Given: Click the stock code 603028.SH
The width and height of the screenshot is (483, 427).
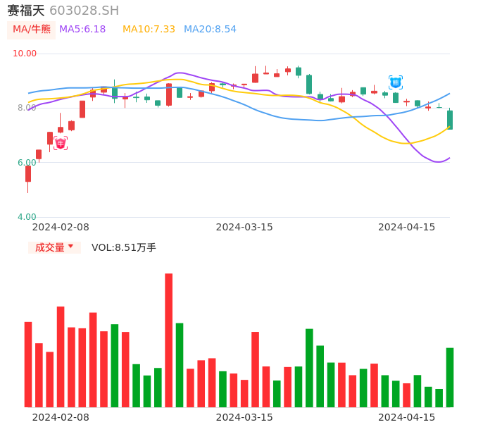Looking at the screenshot, I should click(84, 11).
